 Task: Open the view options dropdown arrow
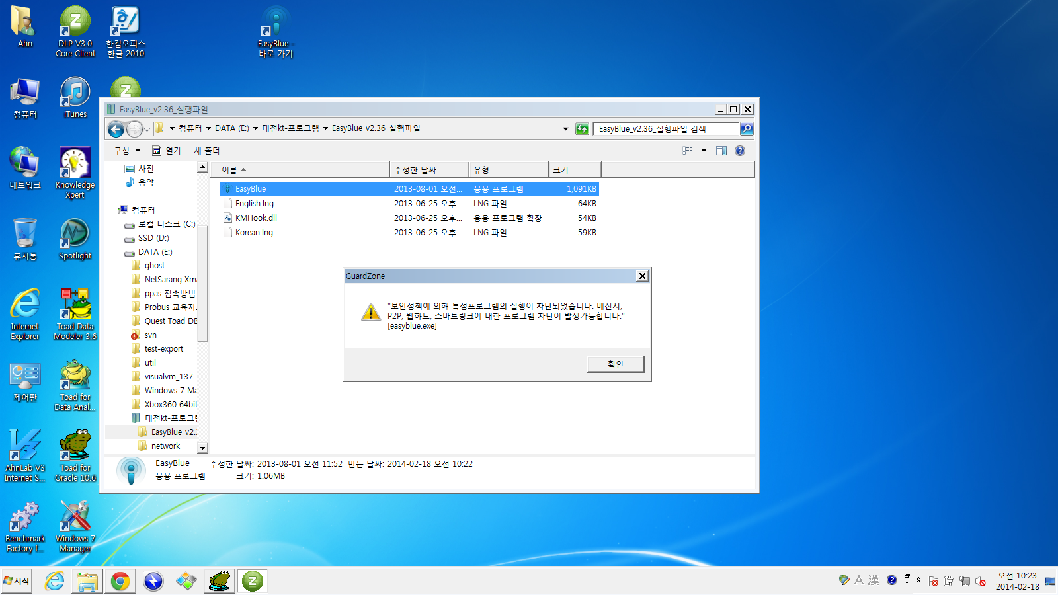point(704,151)
